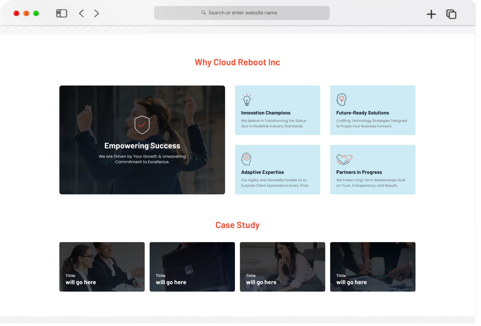481x326 pixels.
Task: Focus the Search or enter website name field
Action: click(x=242, y=13)
